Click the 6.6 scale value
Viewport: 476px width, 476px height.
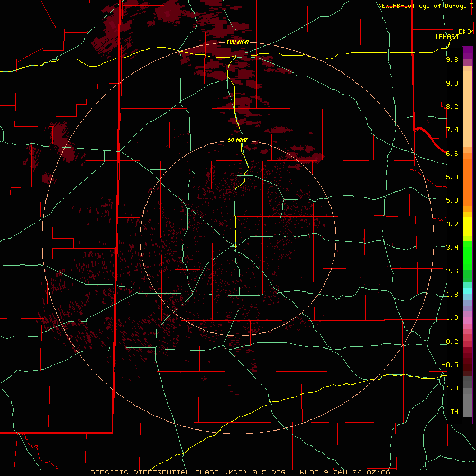452,153
